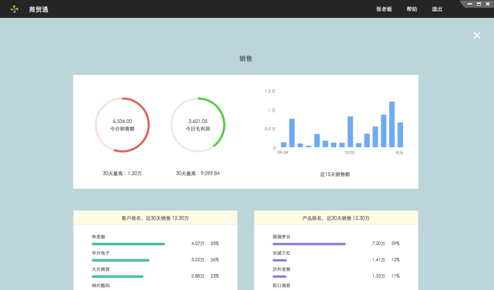The image size is (494, 290).
Task: Select the tallest bar in sales chart
Action: pos(392,124)
